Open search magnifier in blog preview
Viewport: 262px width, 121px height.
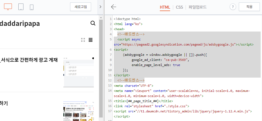93,23
